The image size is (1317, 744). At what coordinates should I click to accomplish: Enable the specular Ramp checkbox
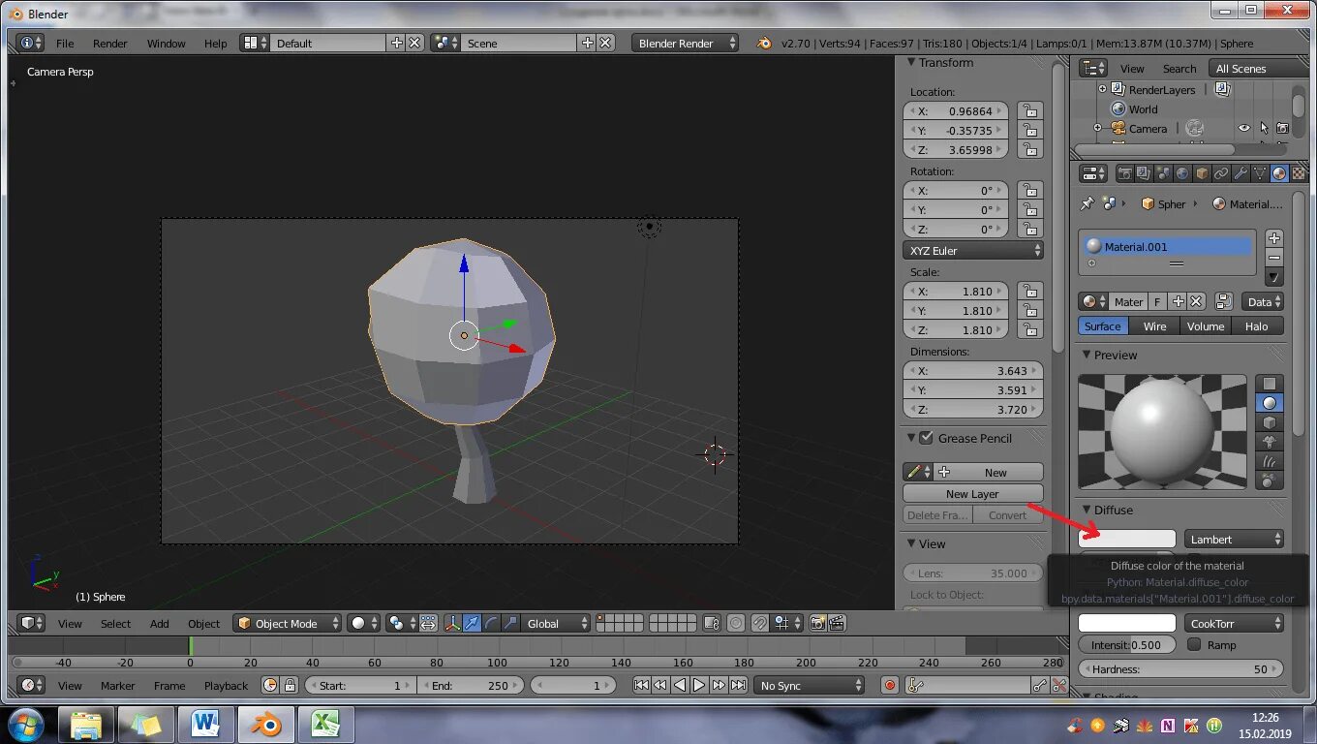point(1194,644)
